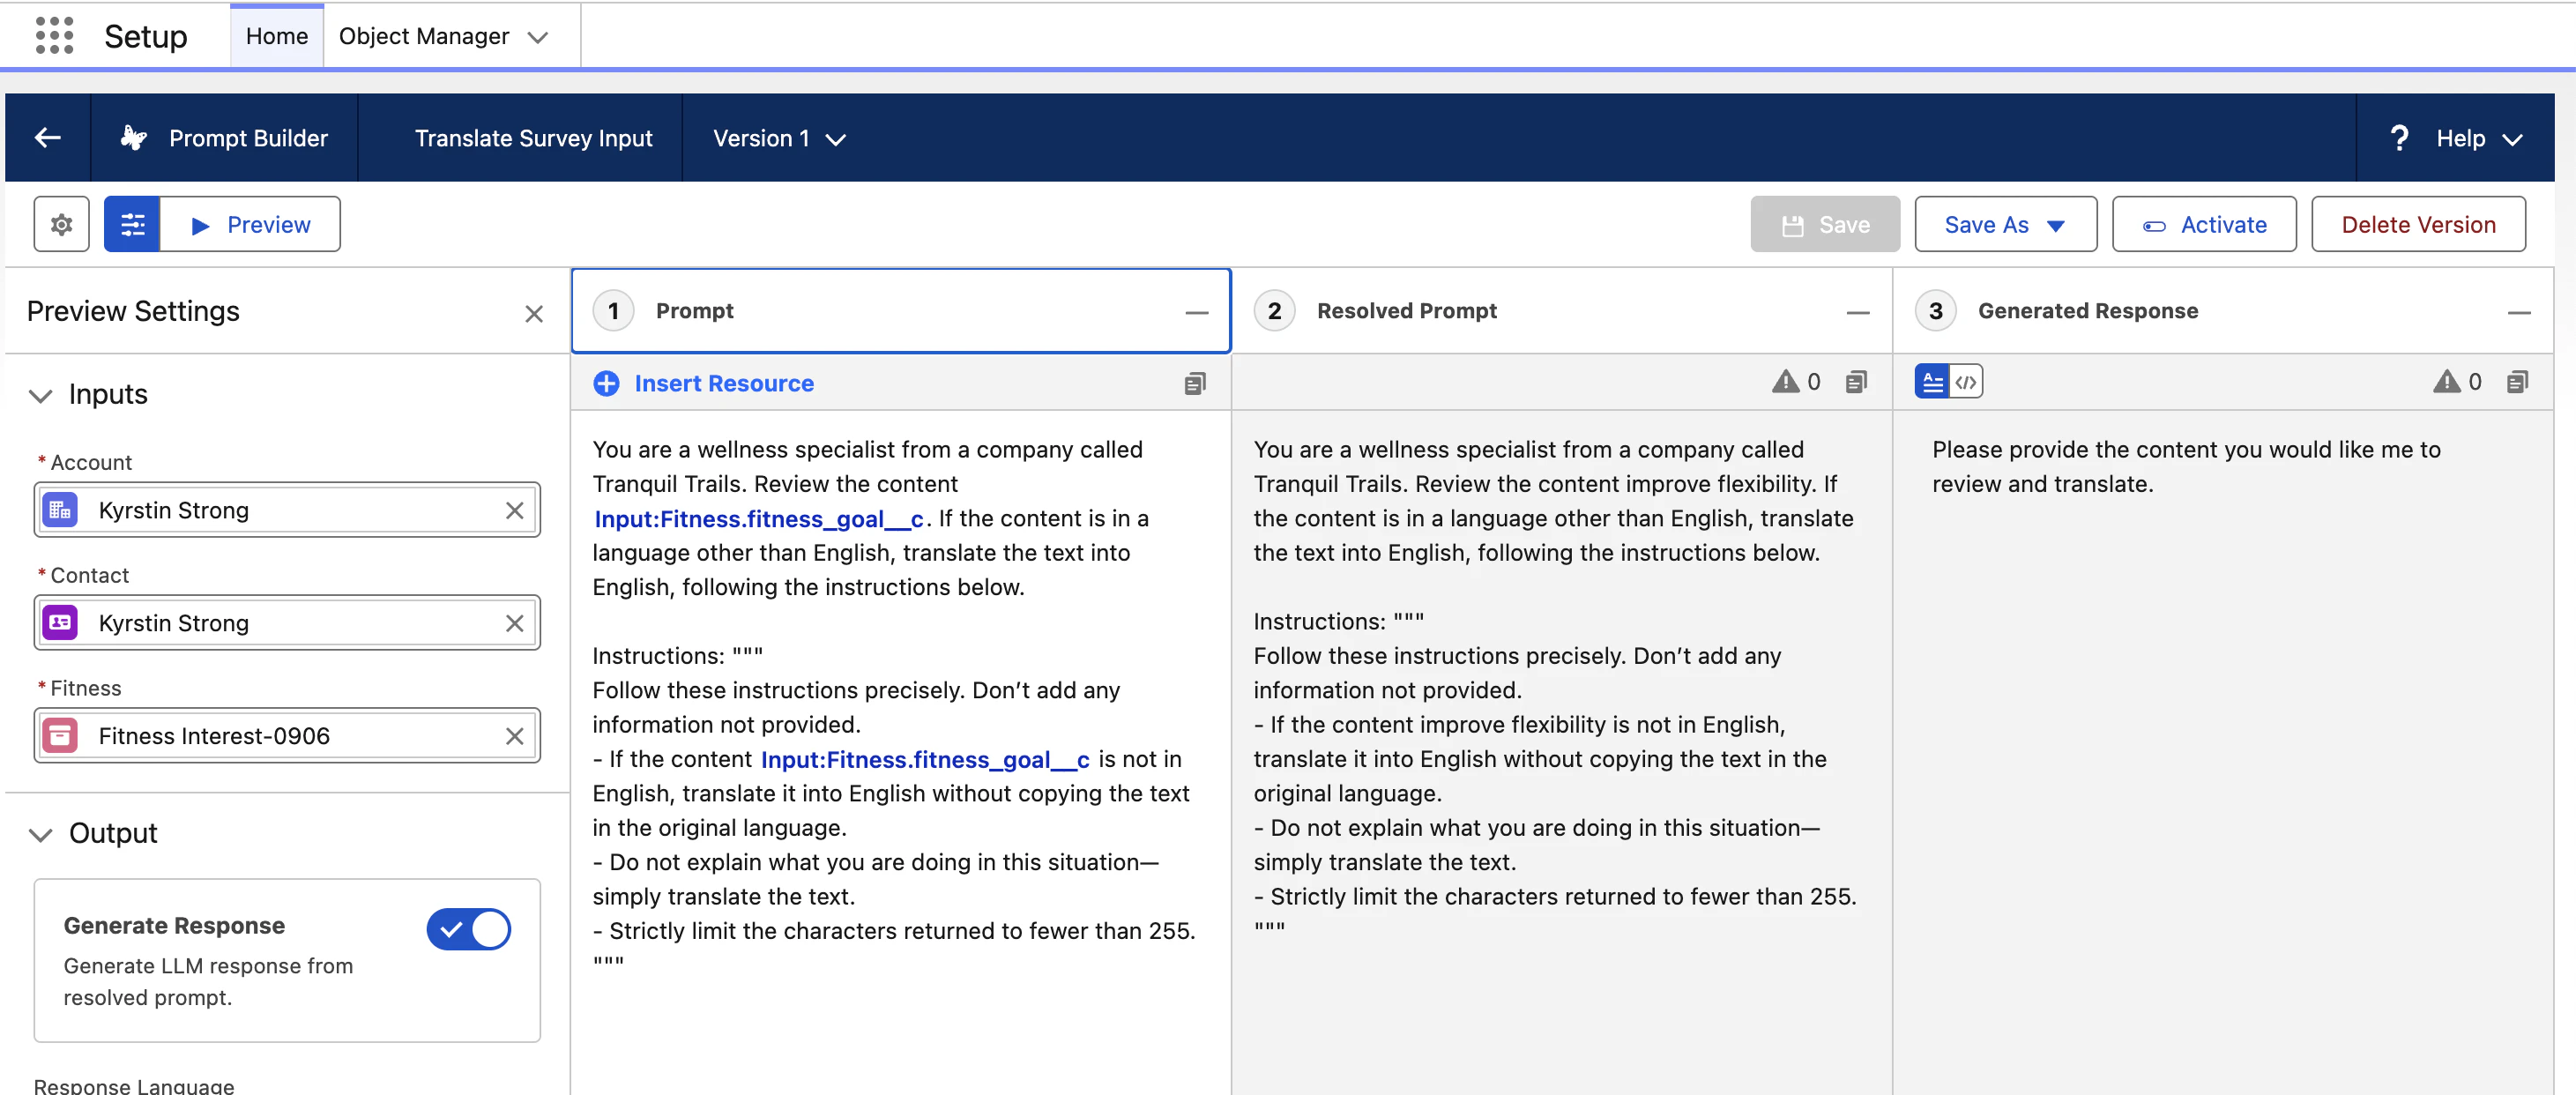
Task: Click the plus icon beside Insert Resource
Action: point(606,383)
